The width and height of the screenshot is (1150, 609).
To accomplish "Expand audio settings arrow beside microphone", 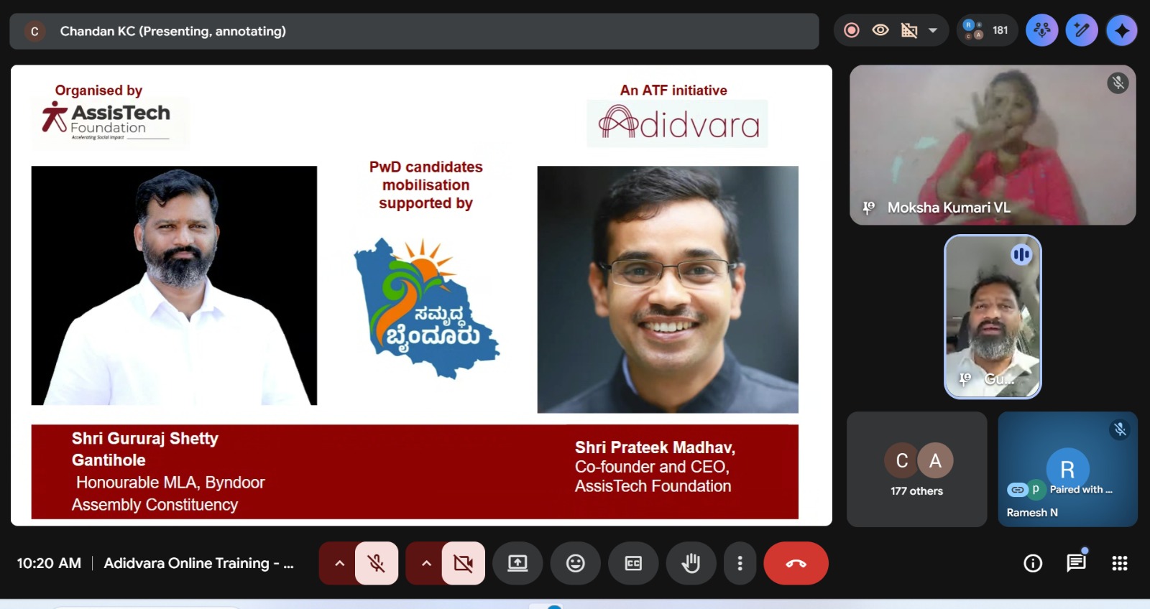I will [x=339, y=564].
